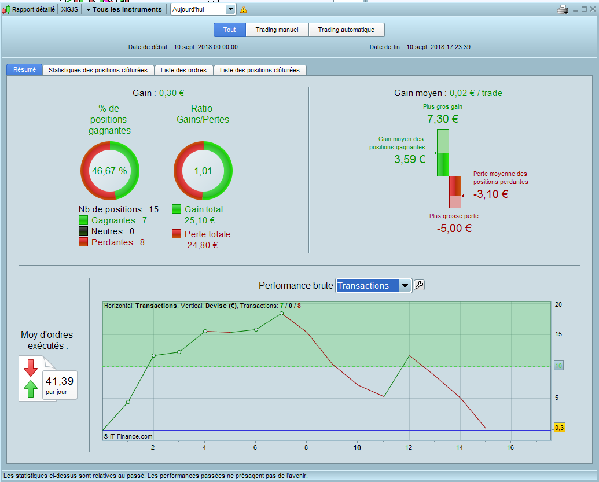
Task: Click the red Perdantes legend square
Action: coord(83,242)
